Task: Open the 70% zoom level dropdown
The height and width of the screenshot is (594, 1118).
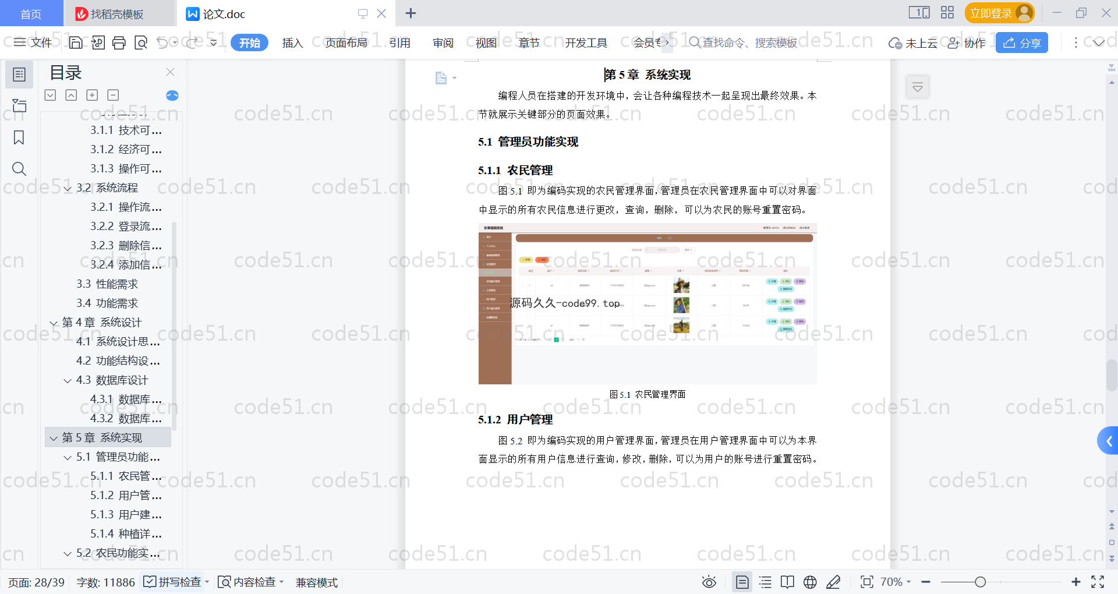Action: [x=895, y=582]
